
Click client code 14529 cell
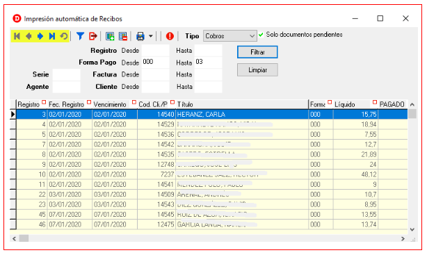point(156,124)
